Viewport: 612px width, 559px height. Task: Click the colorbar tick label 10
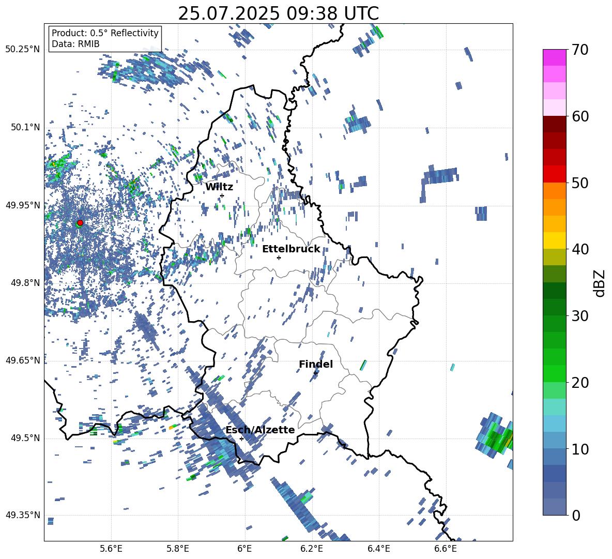pos(580,449)
